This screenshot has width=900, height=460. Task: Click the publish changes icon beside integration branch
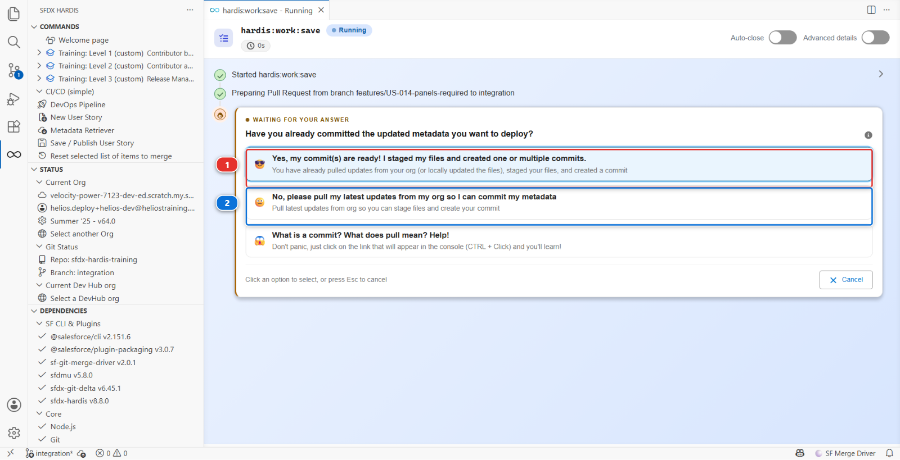(x=82, y=454)
